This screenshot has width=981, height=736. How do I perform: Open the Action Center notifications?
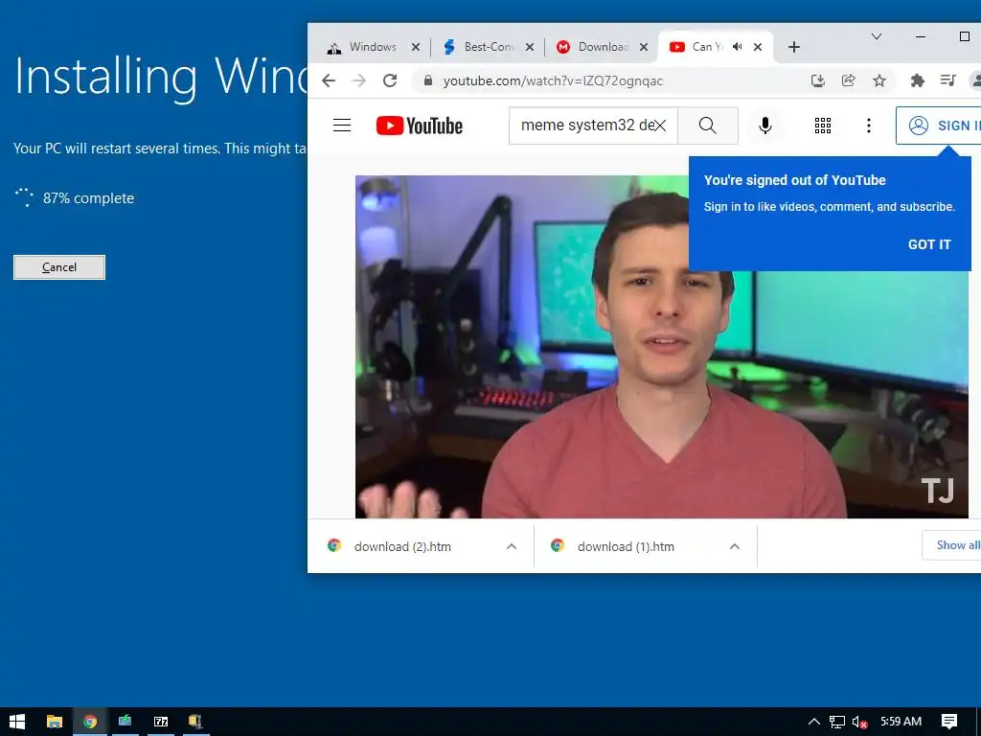pyautogui.click(x=949, y=722)
